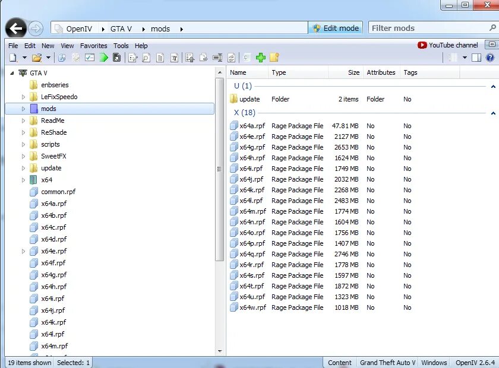499x368 pixels.
Task: Click the Content status bar entry
Action: click(340, 363)
